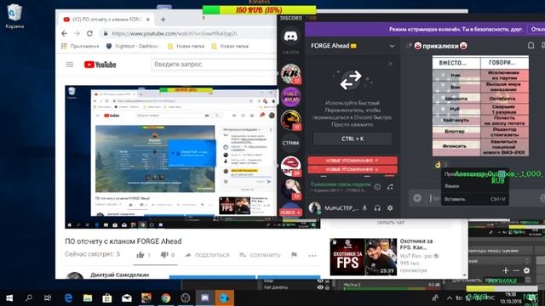Open new Chrome tab
Viewport: 545px width, 306px height.
click(x=163, y=20)
